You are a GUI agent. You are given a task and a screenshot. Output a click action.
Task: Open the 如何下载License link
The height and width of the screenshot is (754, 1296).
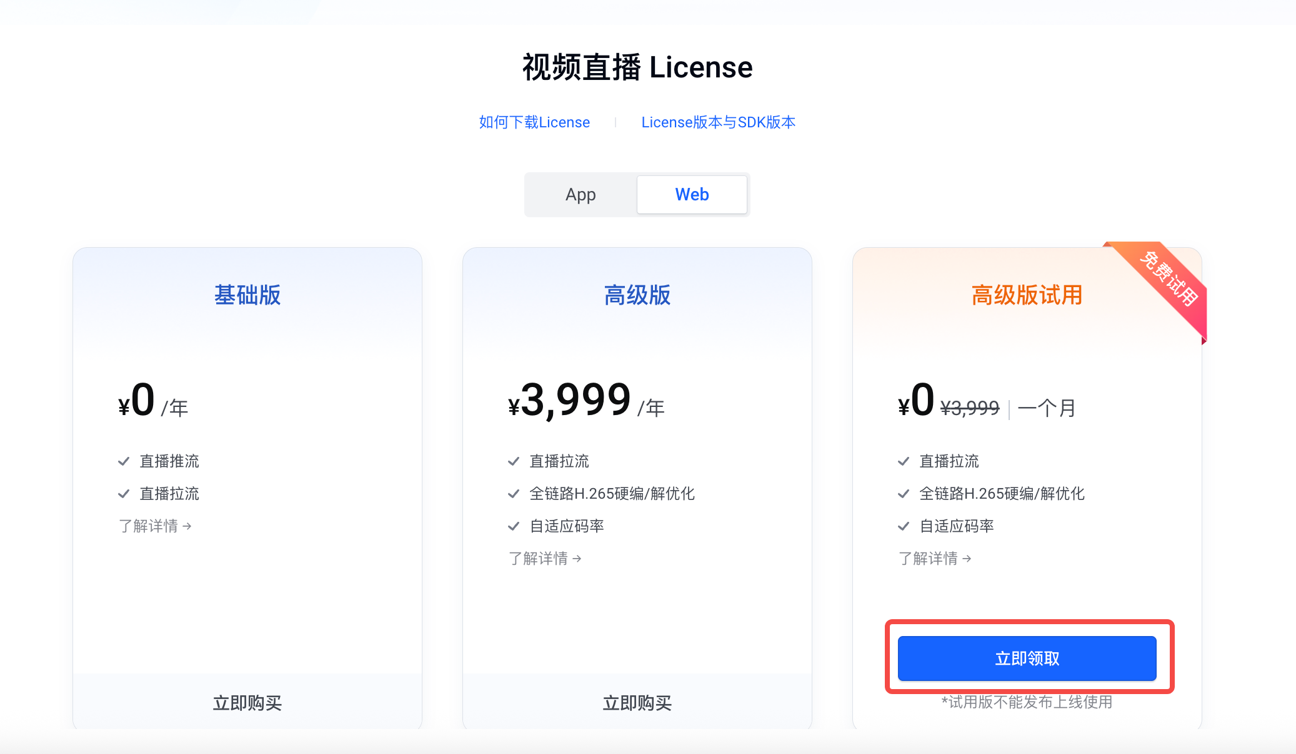534,122
